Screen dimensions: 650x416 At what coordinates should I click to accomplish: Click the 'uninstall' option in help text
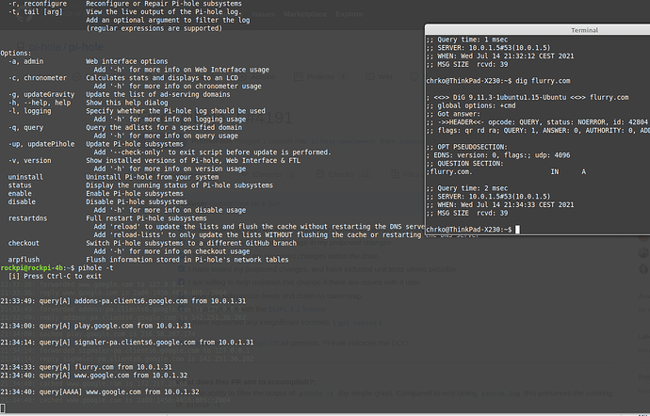tap(25, 177)
